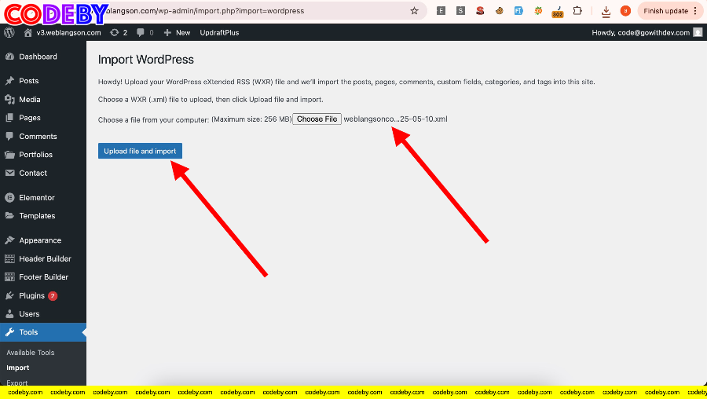Image resolution: width=707 pixels, height=399 pixels.
Task: Click the green bug extension icon
Action: click(538, 11)
